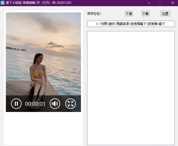Pause the playing video
The height and width of the screenshot is (146, 178).
pyautogui.click(x=16, y=104)
